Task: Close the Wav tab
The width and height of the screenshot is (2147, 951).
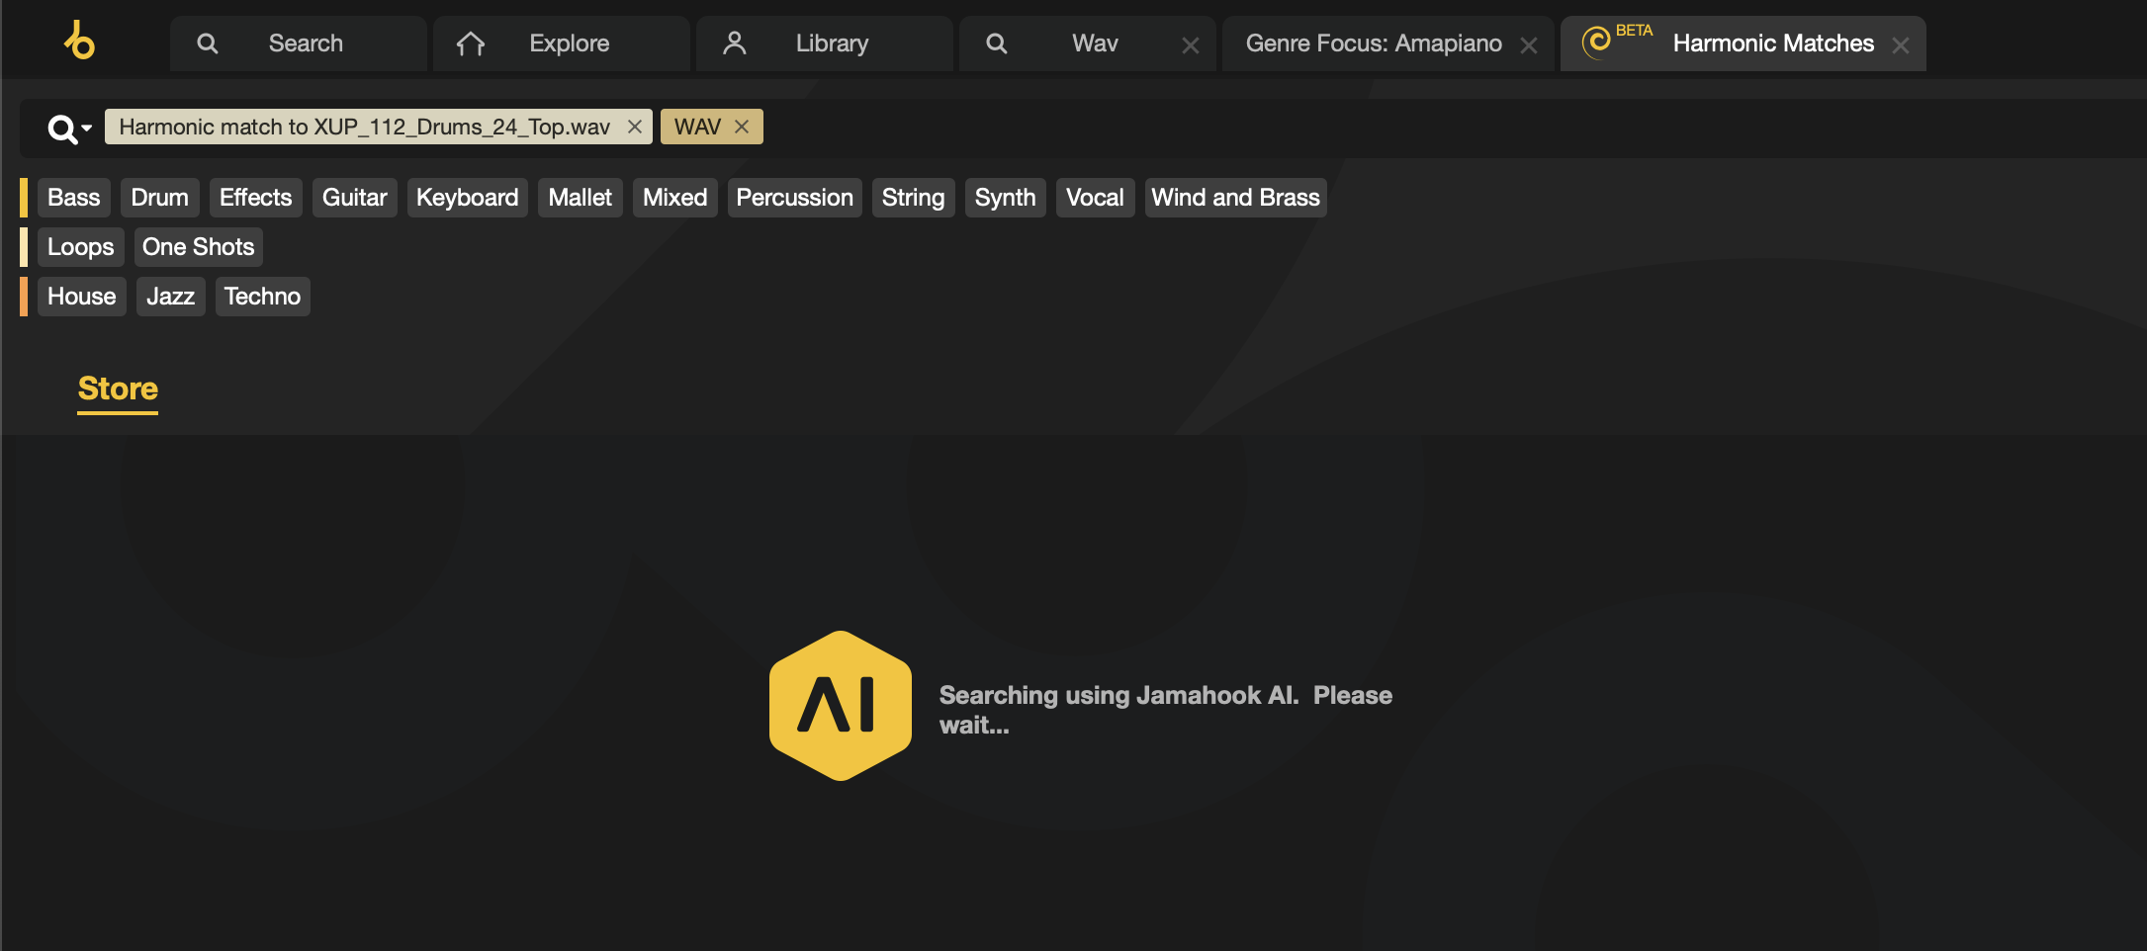Action: (1191, 45)
